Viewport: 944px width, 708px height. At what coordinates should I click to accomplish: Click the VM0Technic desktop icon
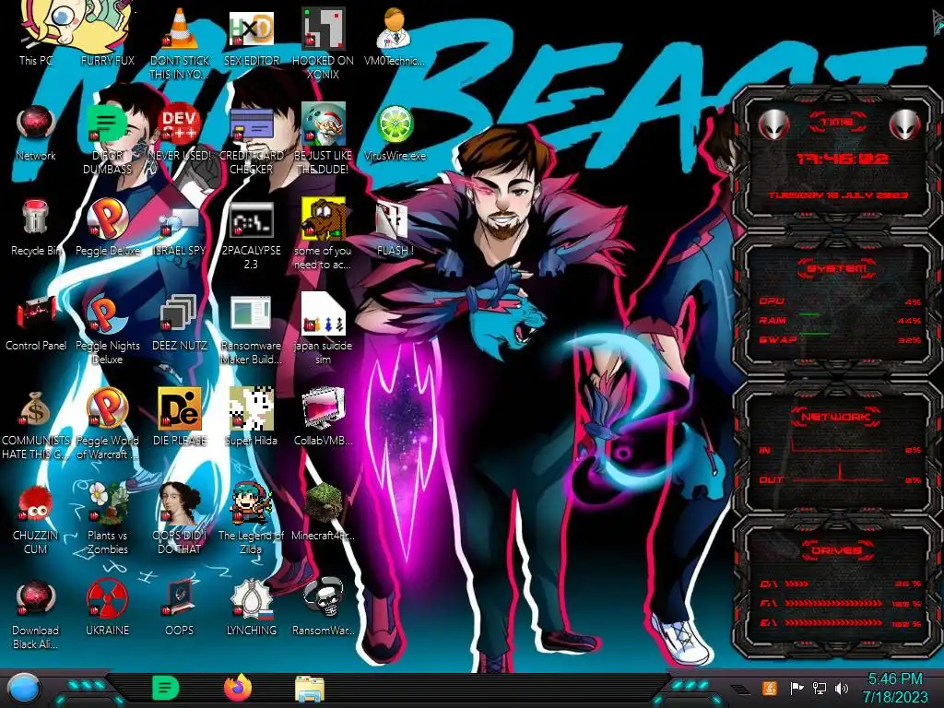point(395,36)
